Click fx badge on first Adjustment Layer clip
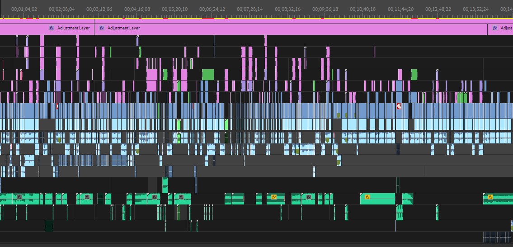Image resolution: width=513 pixels, height=247 pixels. (x=52, y=28)
